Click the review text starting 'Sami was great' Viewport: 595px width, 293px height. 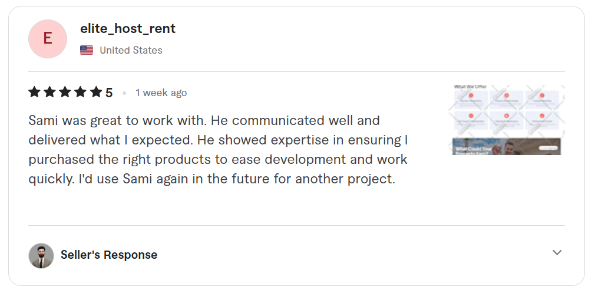(x=204, y=121)
